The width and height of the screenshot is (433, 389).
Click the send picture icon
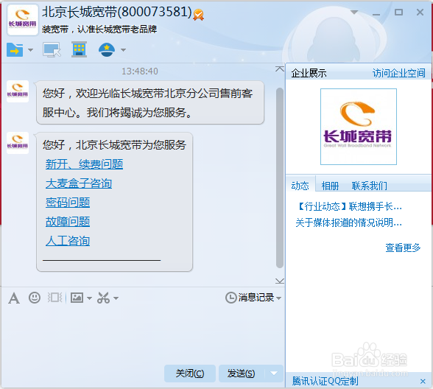pyautogui.click(x=77, y=298)
